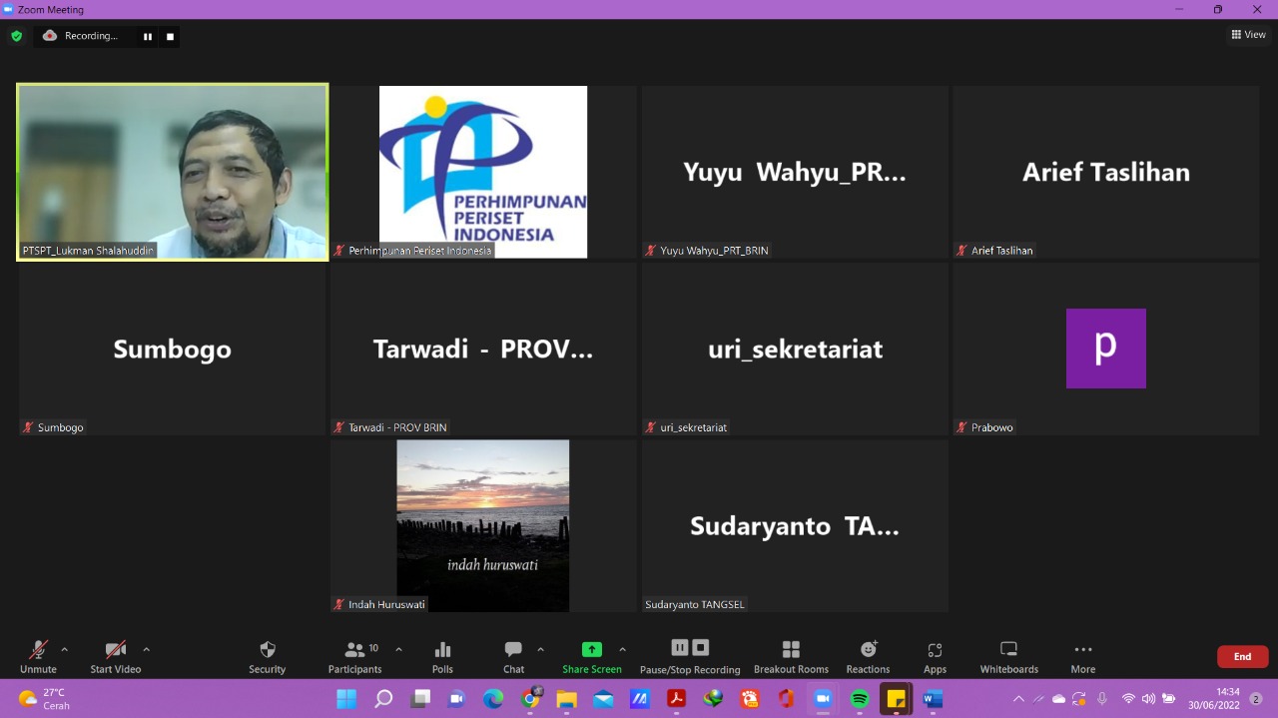This screenshot has width=1278, height=718.
Task: Open the View layout menu
Action: point(1248,35)
